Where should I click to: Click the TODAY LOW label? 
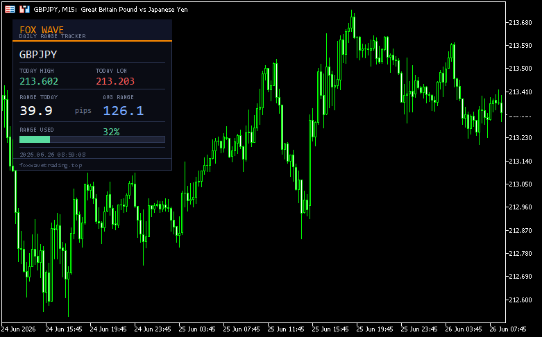coord(111,71)
